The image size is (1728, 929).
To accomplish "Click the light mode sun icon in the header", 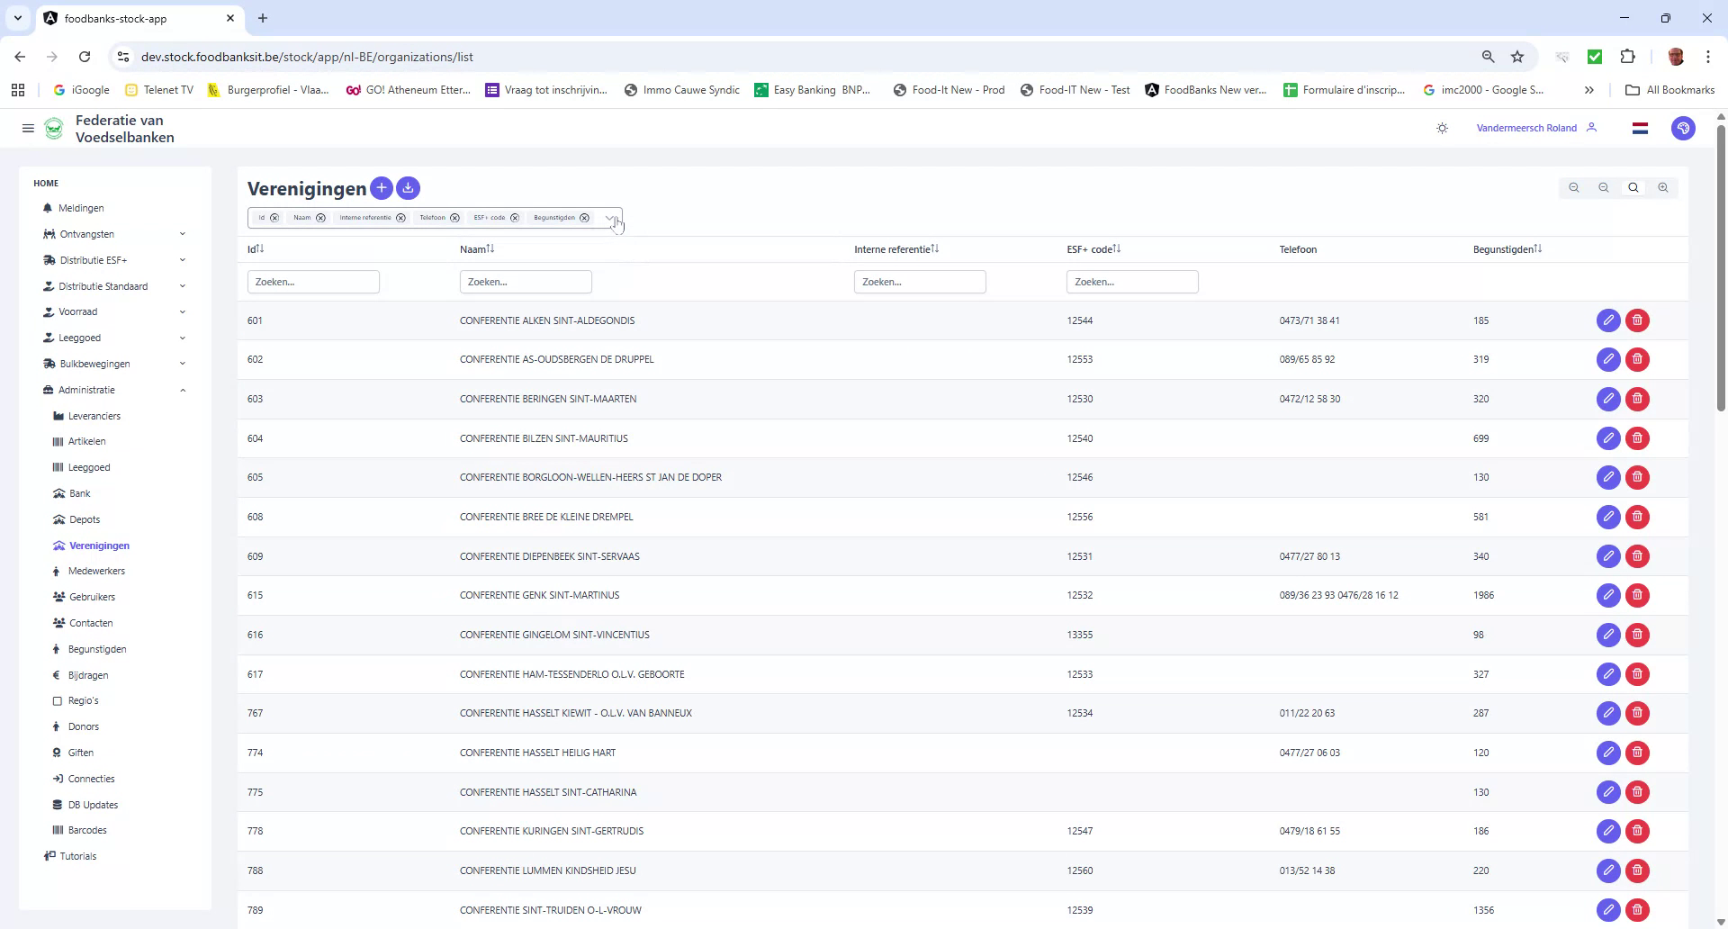I will (x=1441, y=128).
